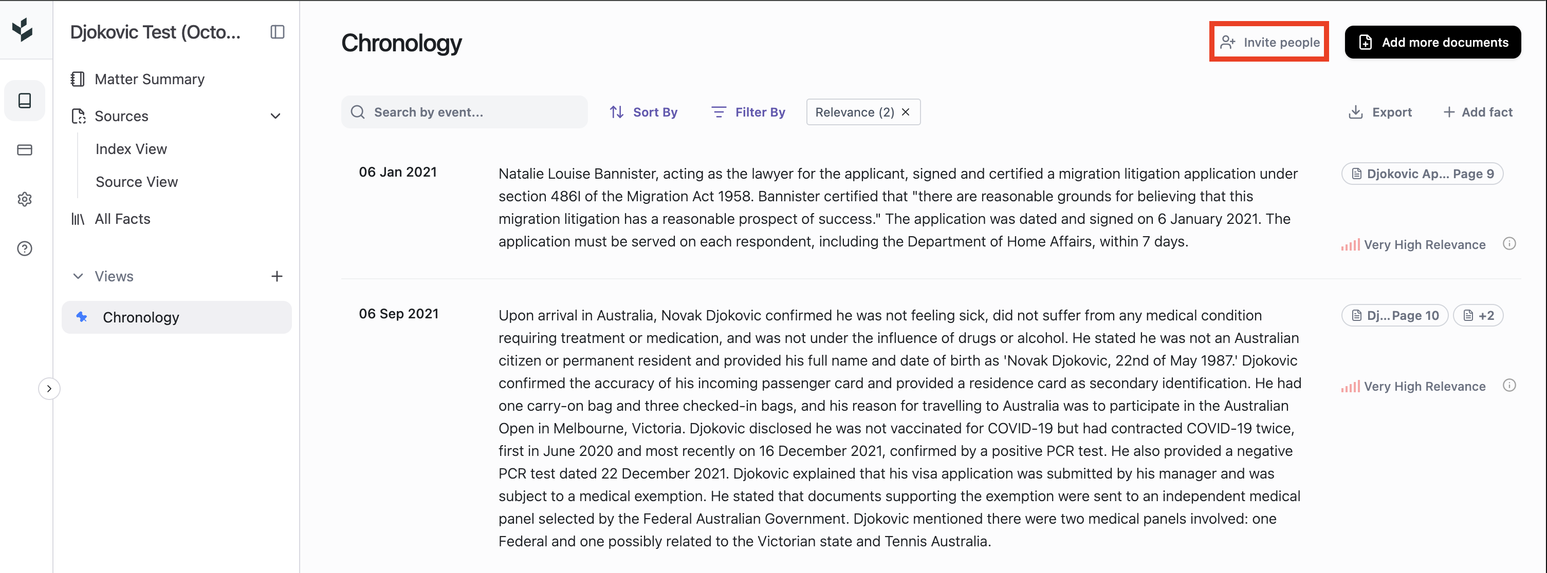This screenshot has height=573, width=1547.
Task: Click info icon for 06 Jan 2021 relevance
Action: pyautogui.click(x=1509, y=243)
